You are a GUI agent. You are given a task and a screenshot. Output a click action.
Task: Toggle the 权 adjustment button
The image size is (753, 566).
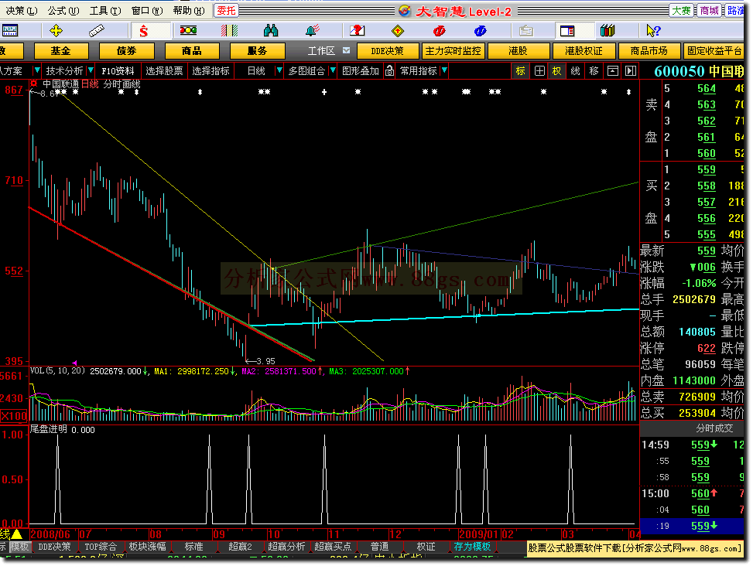tap(556, 71)
